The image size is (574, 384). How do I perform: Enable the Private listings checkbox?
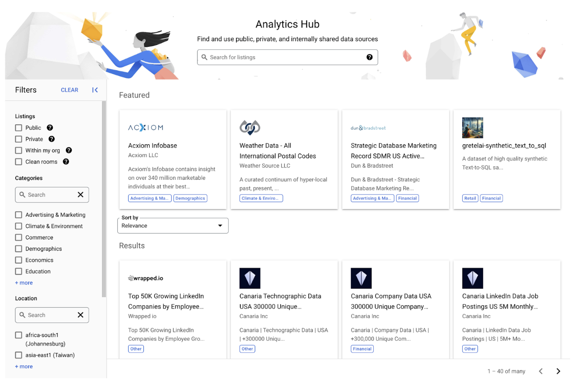click(18, 139)
